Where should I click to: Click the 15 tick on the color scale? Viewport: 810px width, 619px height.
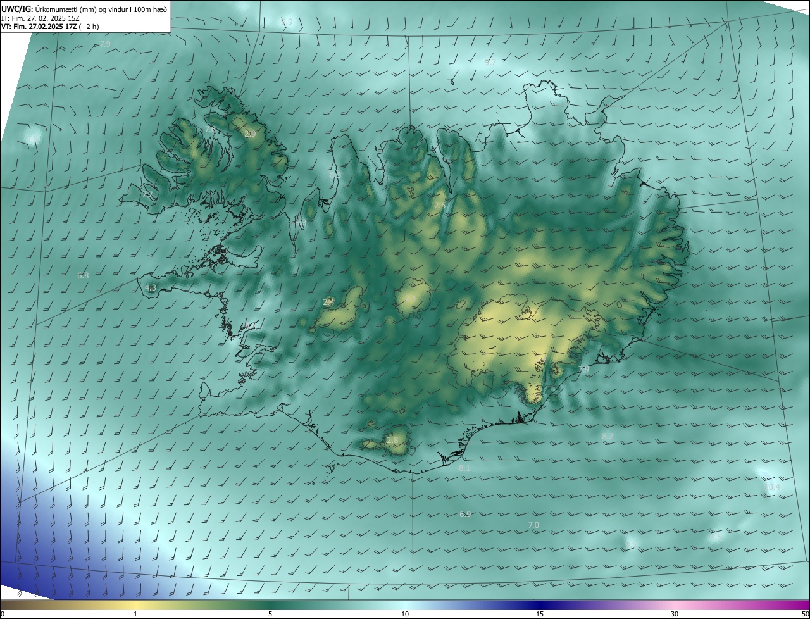point(540,614)
